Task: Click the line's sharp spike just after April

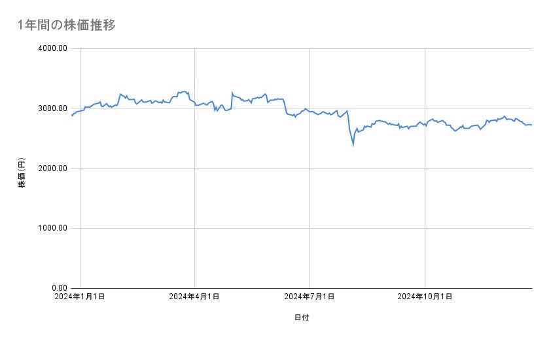Action: click(x=232, y=93)
